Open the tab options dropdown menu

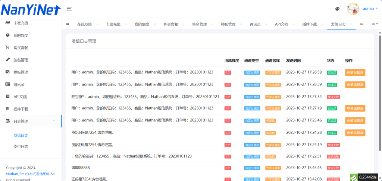375,24
